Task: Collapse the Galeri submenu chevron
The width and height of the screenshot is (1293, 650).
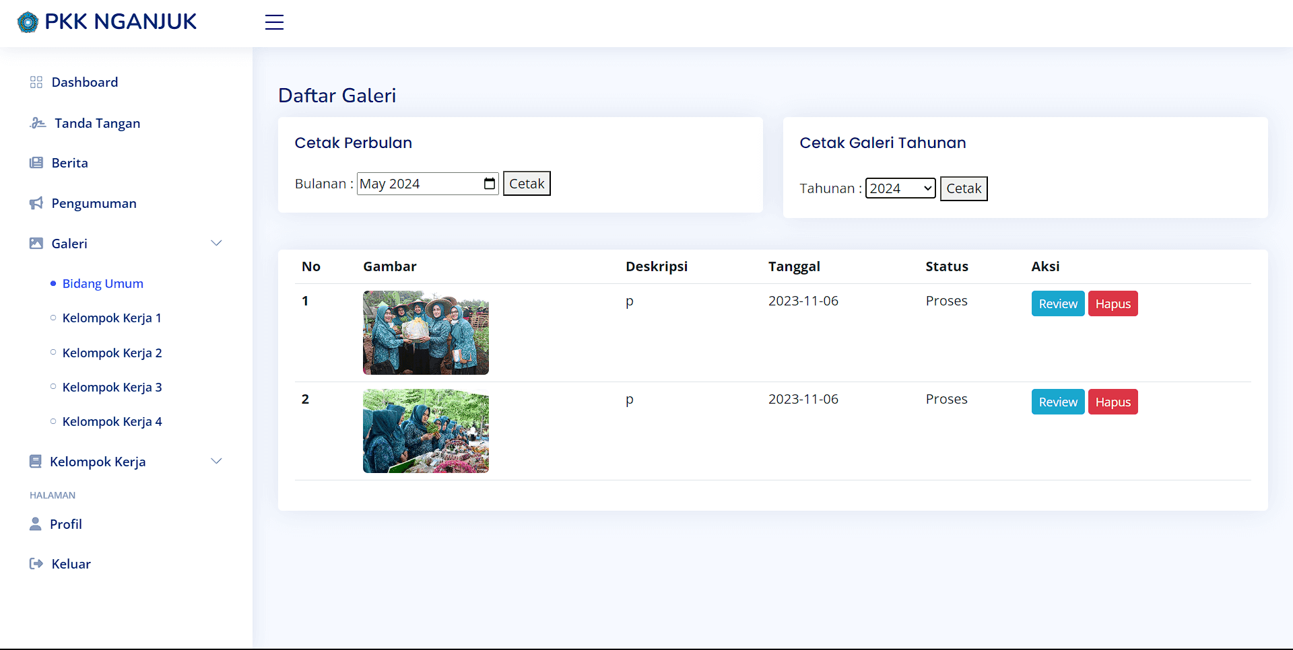Action: (216, 243)
